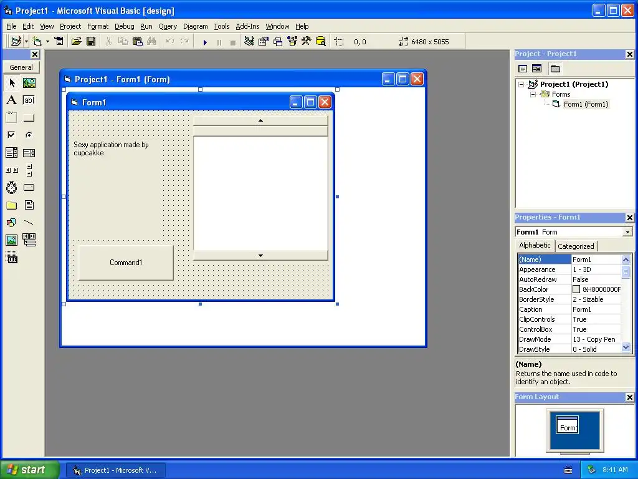Select the Caption property row
Screen dimensions: 638x479
pyautogui.click(x=569, y=309)
